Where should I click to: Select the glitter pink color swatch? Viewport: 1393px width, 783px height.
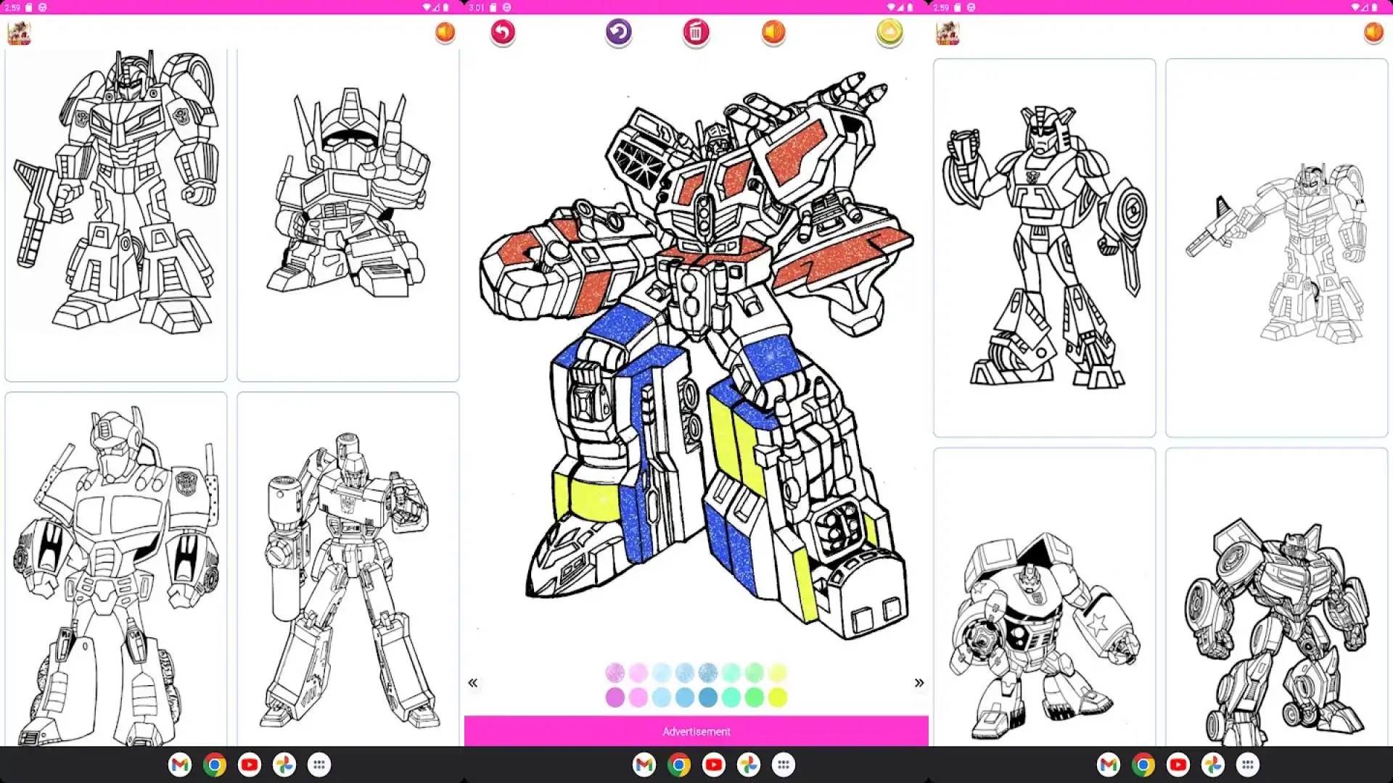[x=638, y=673]
